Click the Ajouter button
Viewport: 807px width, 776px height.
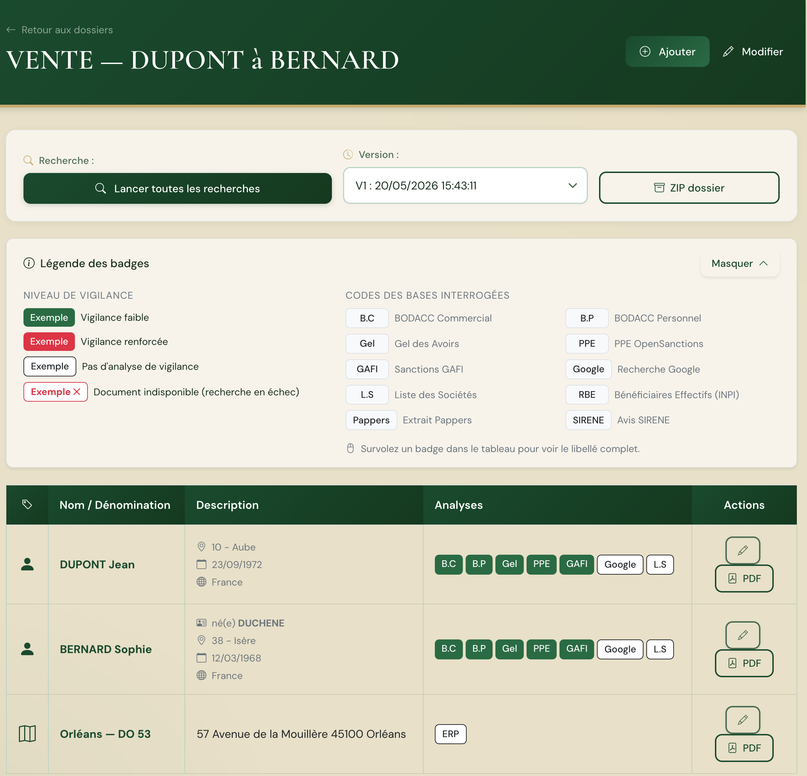[x=667, y=51]
